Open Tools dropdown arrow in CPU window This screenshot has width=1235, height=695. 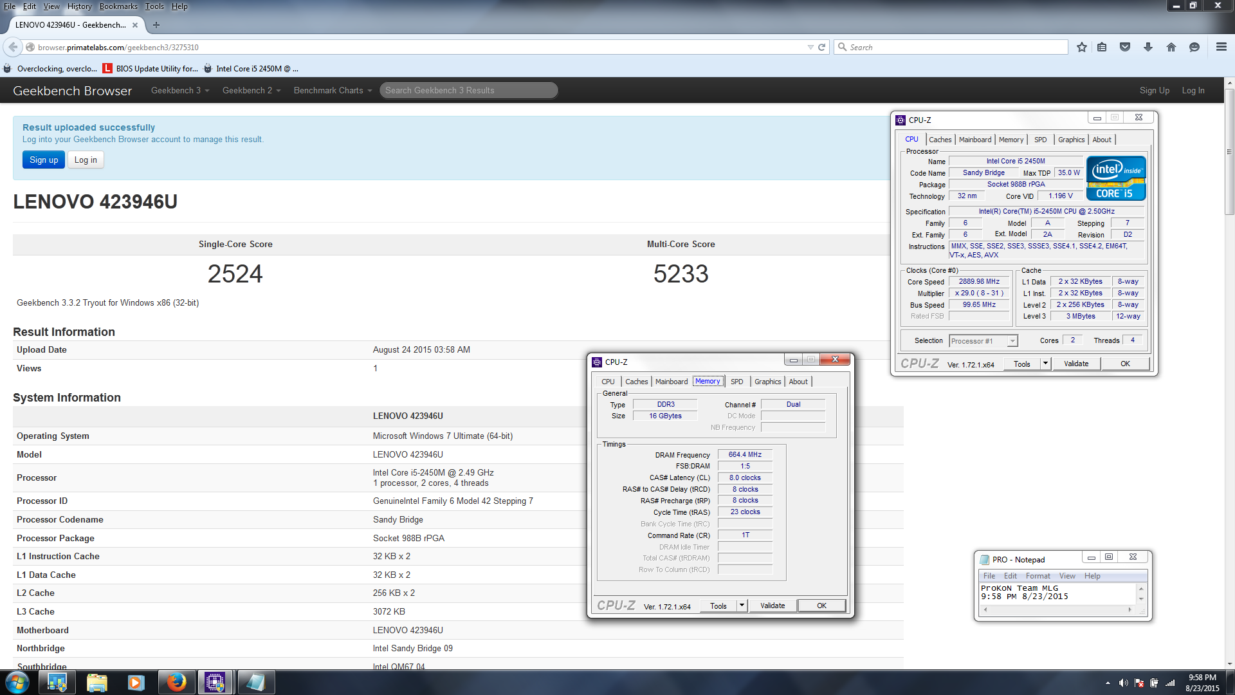pos(1045,364)
